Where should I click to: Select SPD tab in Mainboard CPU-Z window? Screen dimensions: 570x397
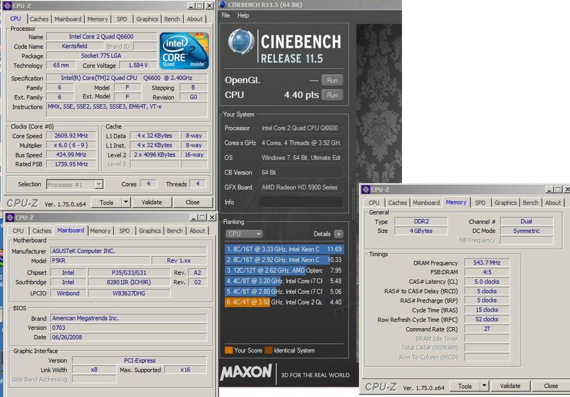click(124, 230)
